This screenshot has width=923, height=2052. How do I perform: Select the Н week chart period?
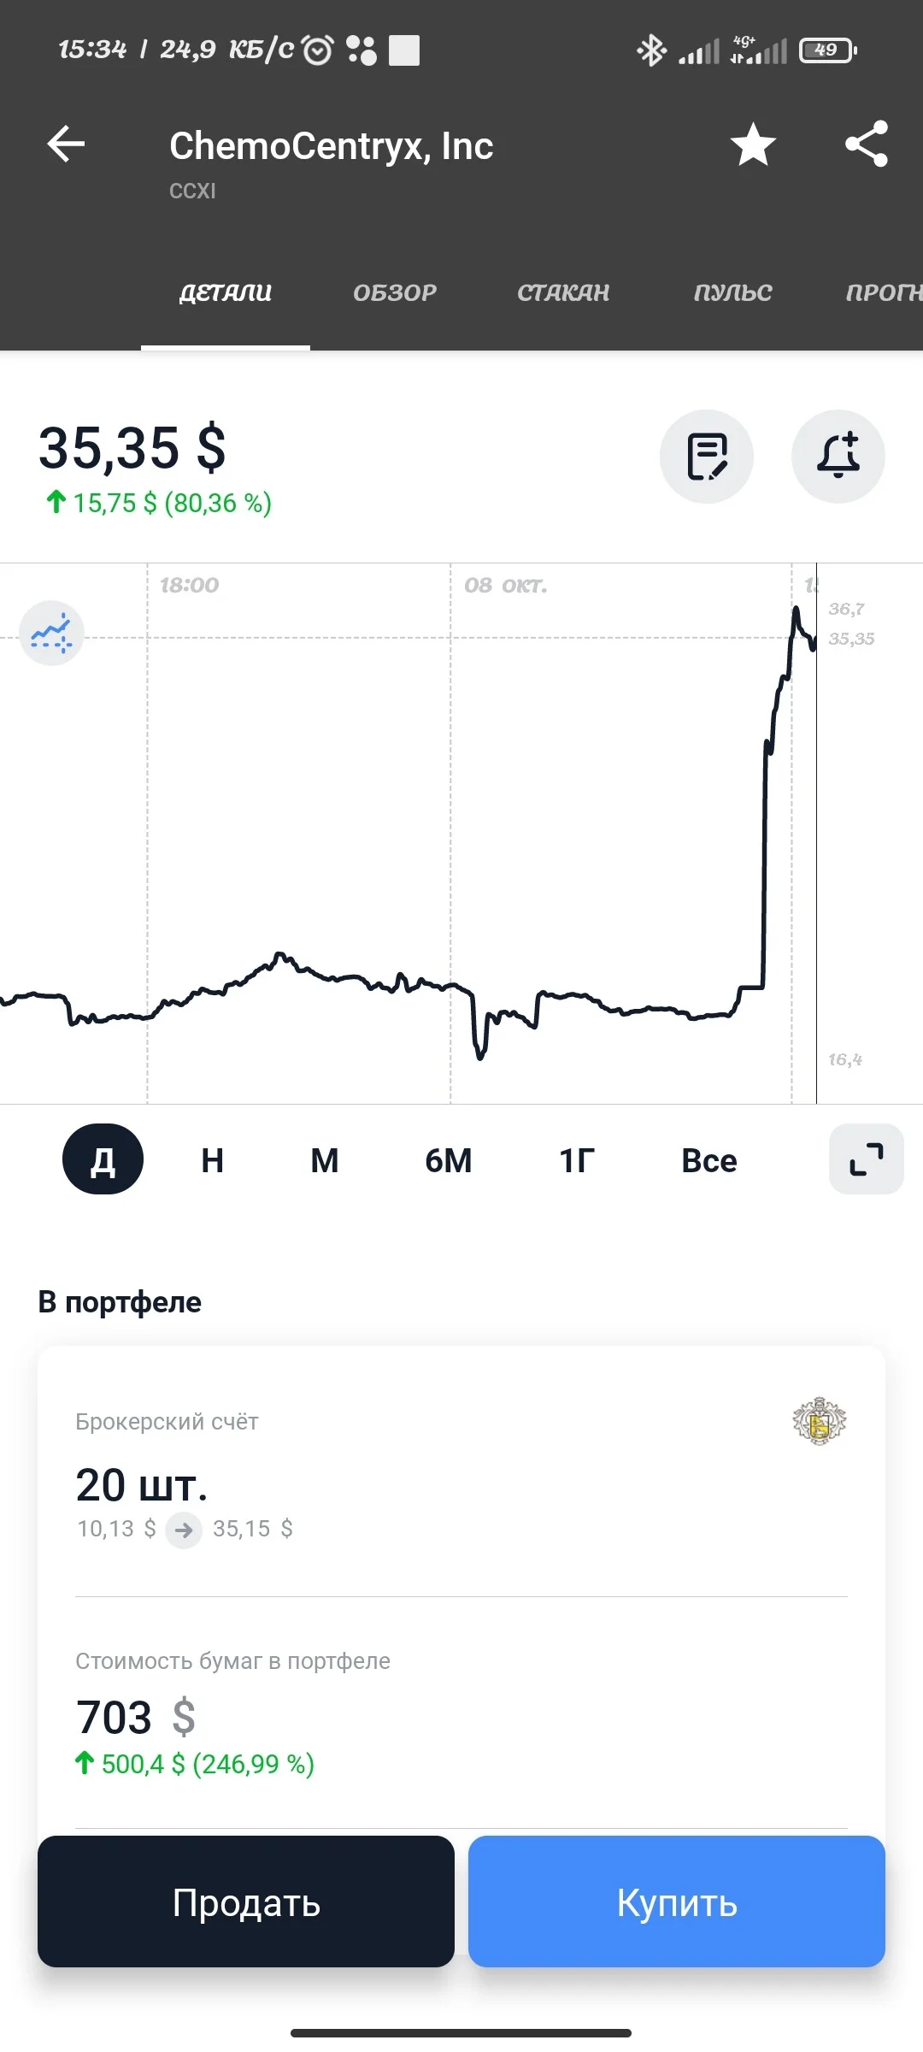pos(212,1160)
